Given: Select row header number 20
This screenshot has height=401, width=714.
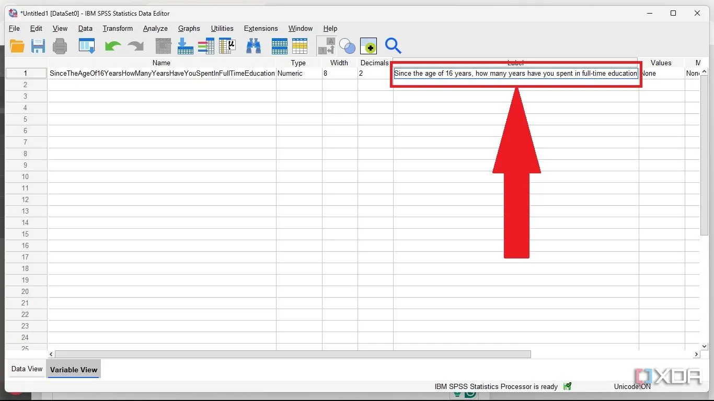Looking at the screenshot, I should click(x=26, y=292).
